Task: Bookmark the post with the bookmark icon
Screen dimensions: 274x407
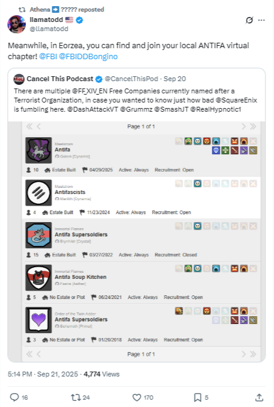Action: coord(198,397)
